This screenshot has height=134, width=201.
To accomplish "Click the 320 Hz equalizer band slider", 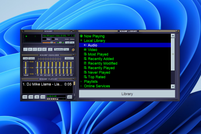I will pyautogui.click(x=45, y=68).
